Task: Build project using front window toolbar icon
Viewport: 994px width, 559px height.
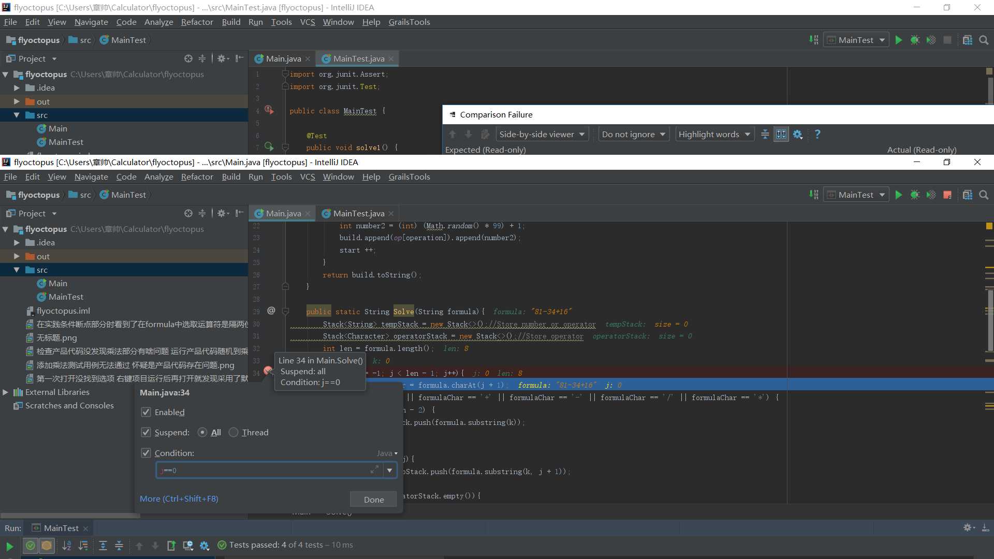Action: [x=814, y=195]
